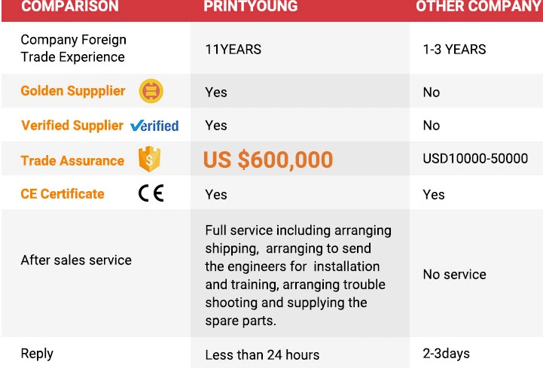Select the COMPARISON column header
The height and width of the screenshot is (368, 543).
pyautogui.click(x=70, y=7)
